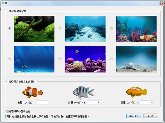Select radio button beside purple coral background
This screenshot has height=123, width=165.
pos(61,59)
